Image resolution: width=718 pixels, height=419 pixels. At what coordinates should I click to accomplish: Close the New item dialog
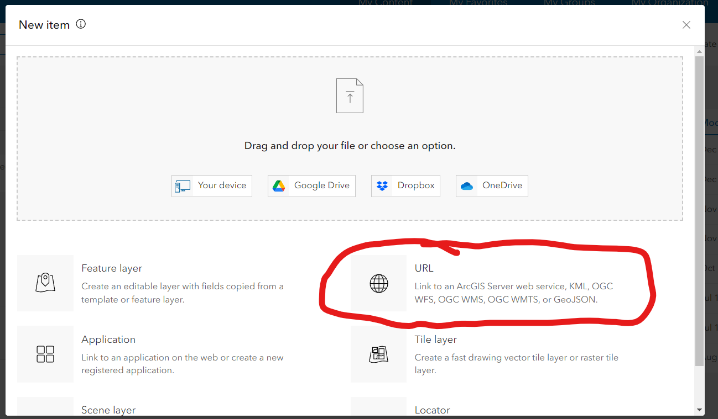point(686,25)
